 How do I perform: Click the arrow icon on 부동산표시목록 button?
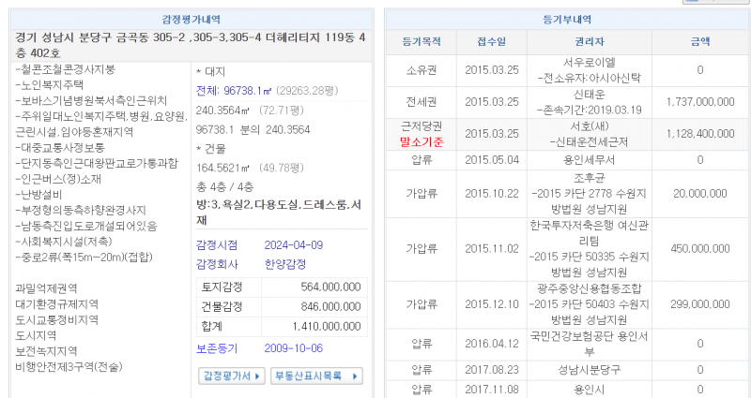(354, 376)
